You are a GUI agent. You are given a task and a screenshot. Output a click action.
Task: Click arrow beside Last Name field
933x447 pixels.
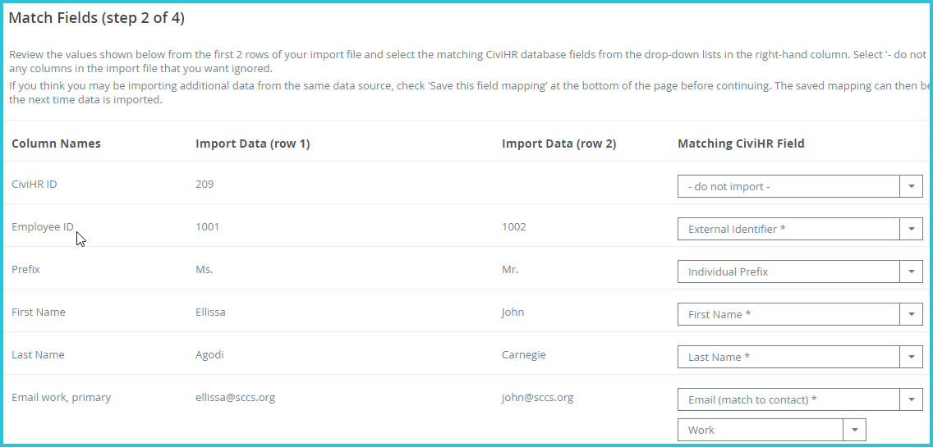pyautogui.click(x=911, y=358)
